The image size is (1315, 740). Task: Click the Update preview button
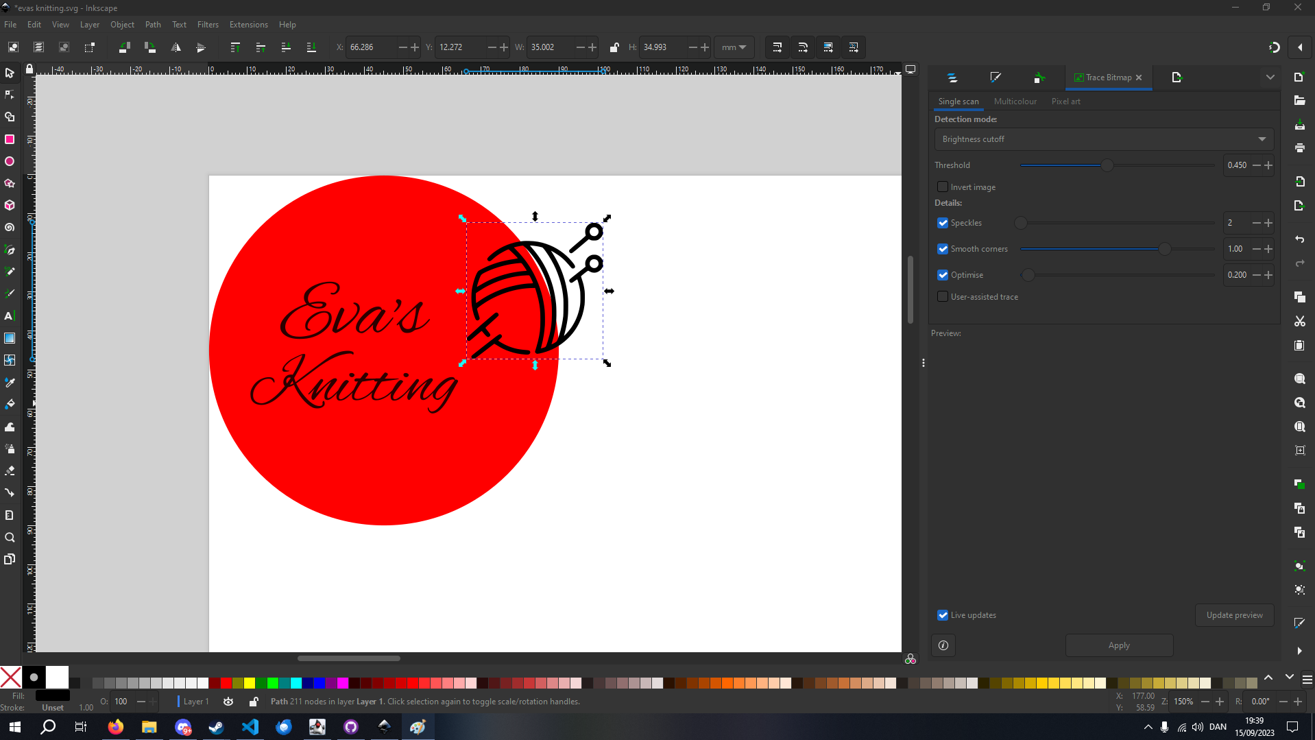[1234, 615]
